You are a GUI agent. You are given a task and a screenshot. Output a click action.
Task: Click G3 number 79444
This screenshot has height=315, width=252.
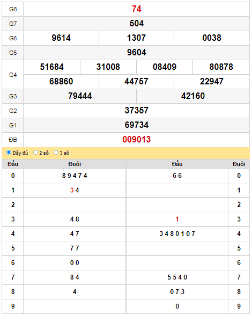coord(80,96)
